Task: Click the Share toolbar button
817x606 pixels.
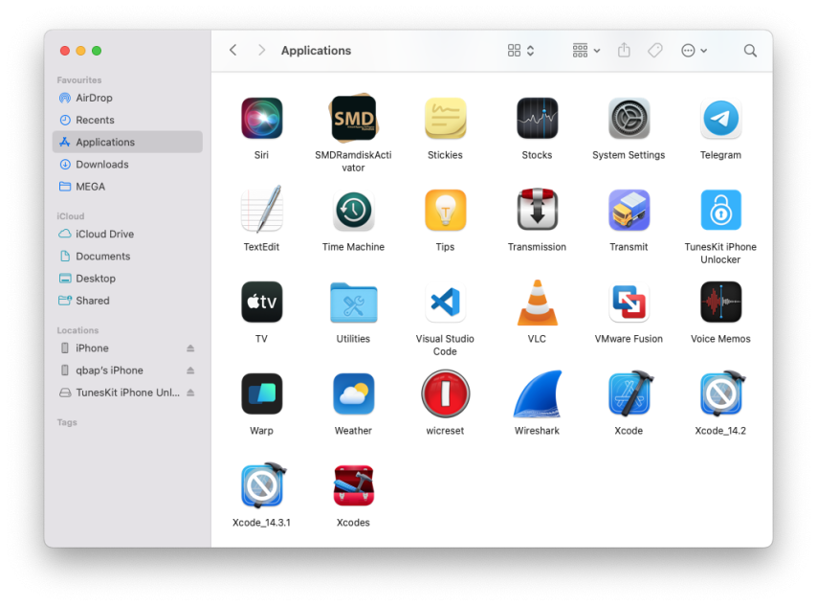Action: point(624,50)
